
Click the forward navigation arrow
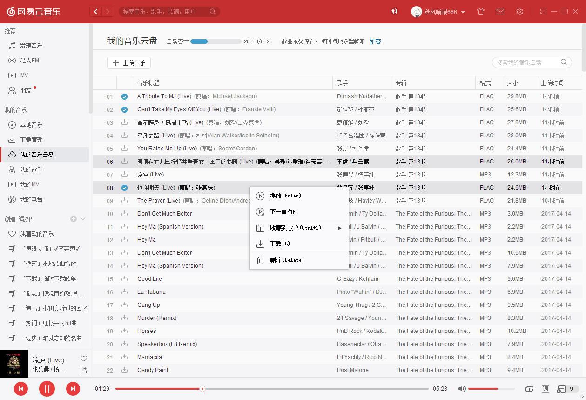click(108, 12)
